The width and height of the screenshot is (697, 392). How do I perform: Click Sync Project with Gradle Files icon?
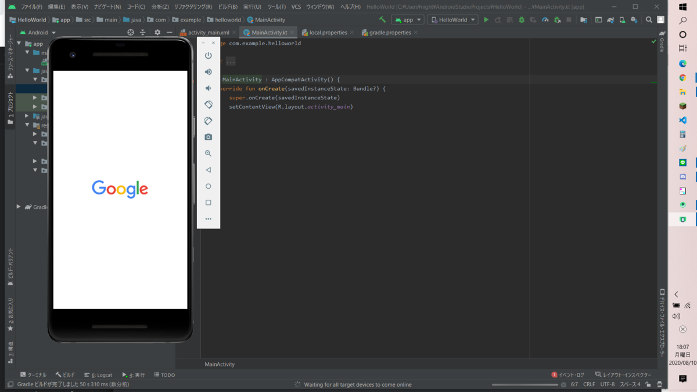click(610, 20)
